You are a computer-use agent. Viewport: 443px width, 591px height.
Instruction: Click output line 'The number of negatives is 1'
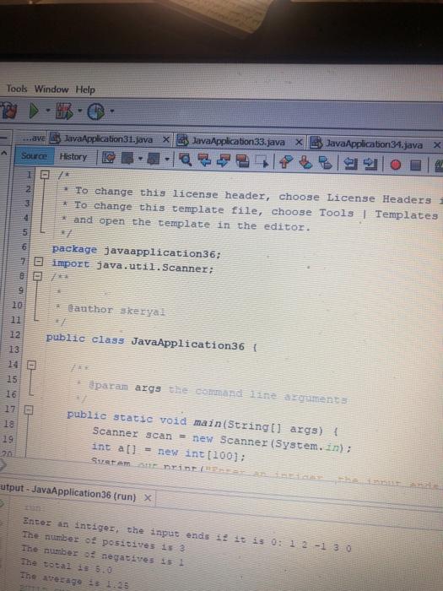pos(102,556)
